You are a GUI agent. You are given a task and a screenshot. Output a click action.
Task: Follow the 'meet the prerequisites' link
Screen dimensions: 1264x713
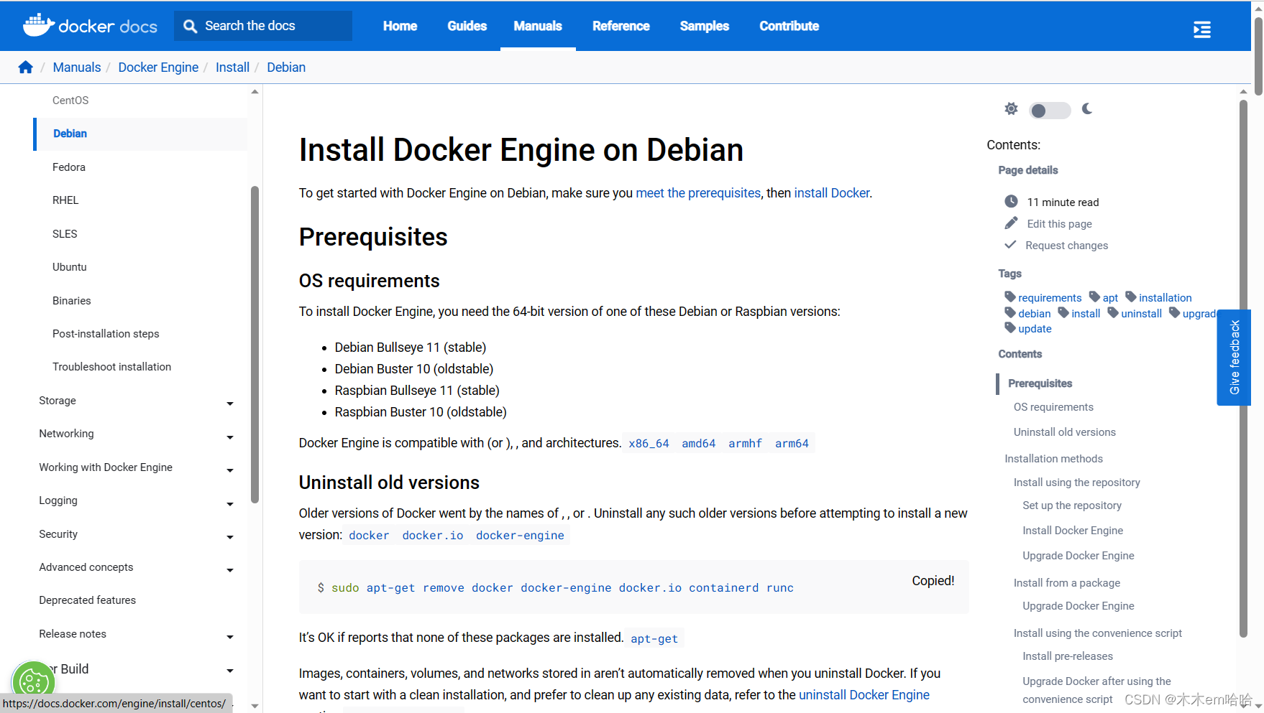click(x=697, y=193)
